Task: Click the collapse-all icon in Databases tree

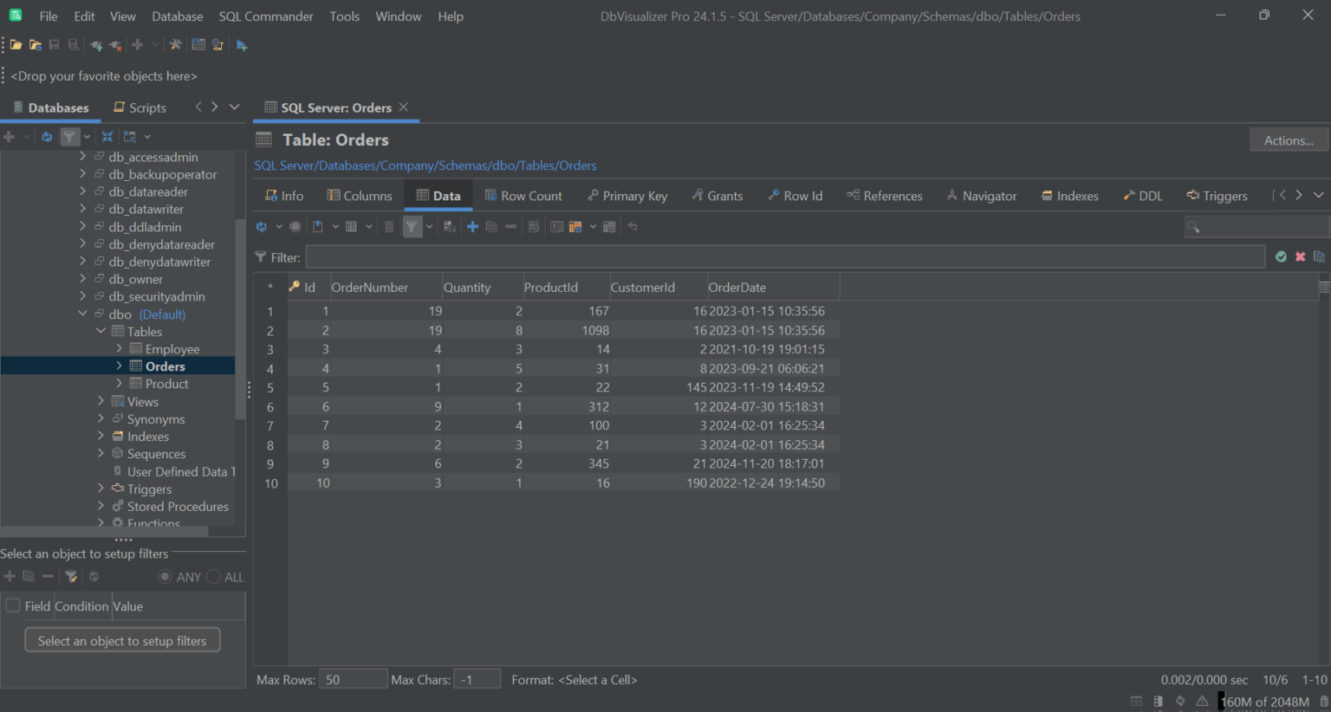Action: click(107, 137)
